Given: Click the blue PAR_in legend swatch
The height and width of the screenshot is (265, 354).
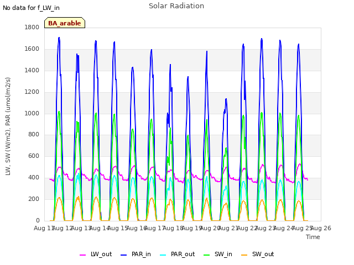Looking at the screenshot, I should click(124, 255).
